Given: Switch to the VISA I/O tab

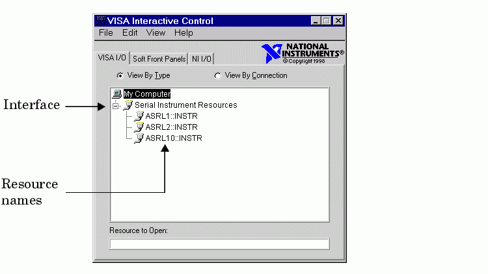Looking at the screenshot, I should (x=112, y=58).
